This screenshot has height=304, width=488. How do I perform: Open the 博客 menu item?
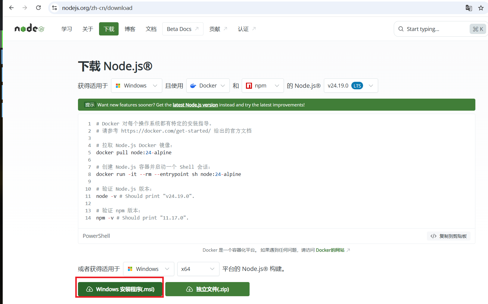[130, 29]
